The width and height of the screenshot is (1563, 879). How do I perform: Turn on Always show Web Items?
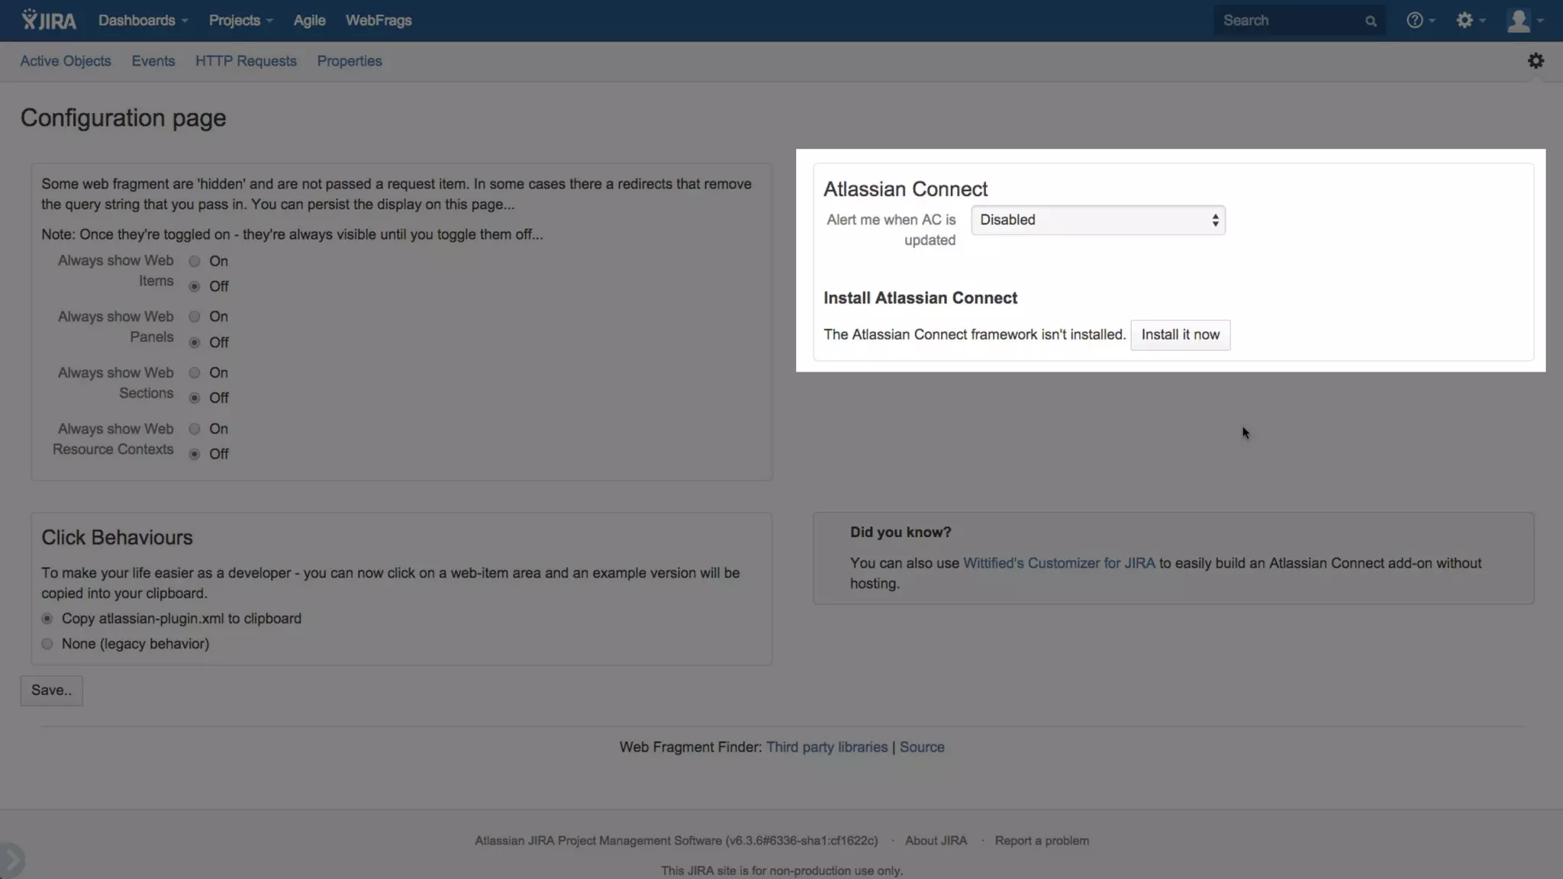pos(195,261)
